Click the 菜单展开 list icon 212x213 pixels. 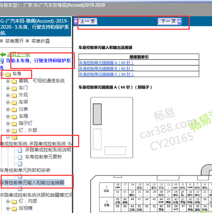[x=1, y=41]
